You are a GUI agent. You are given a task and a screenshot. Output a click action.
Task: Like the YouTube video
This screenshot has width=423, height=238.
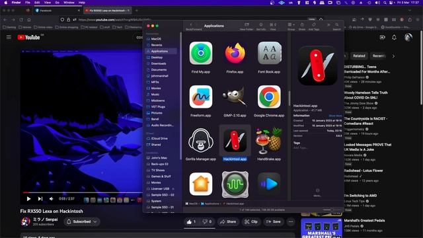[x=191, y=222]
